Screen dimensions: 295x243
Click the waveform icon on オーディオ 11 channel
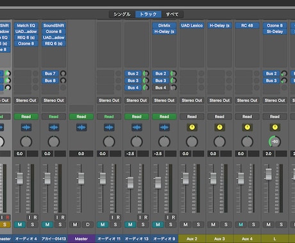(109, 127)
